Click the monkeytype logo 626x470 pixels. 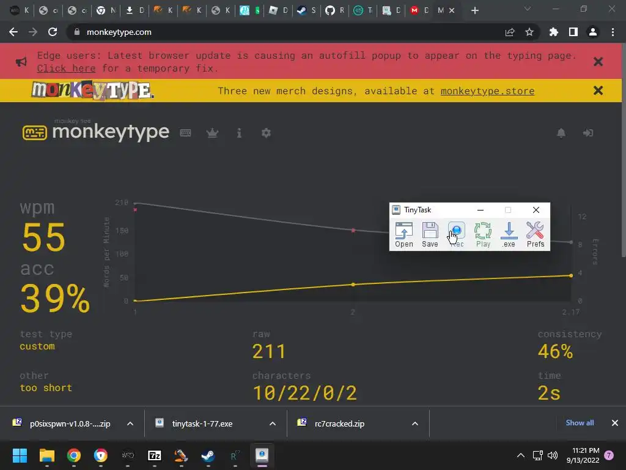click(x=96, y=132)
